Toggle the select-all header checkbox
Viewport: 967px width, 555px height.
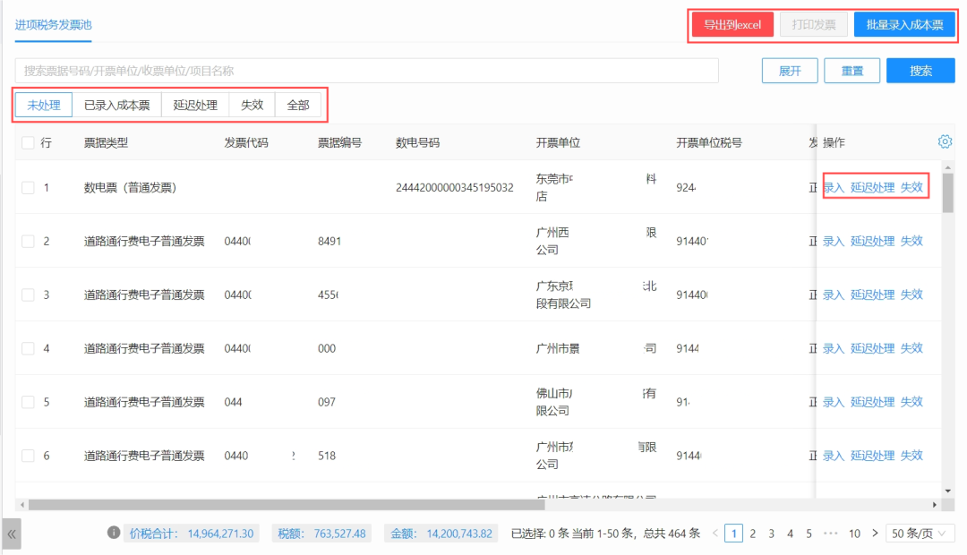(28, 142)
